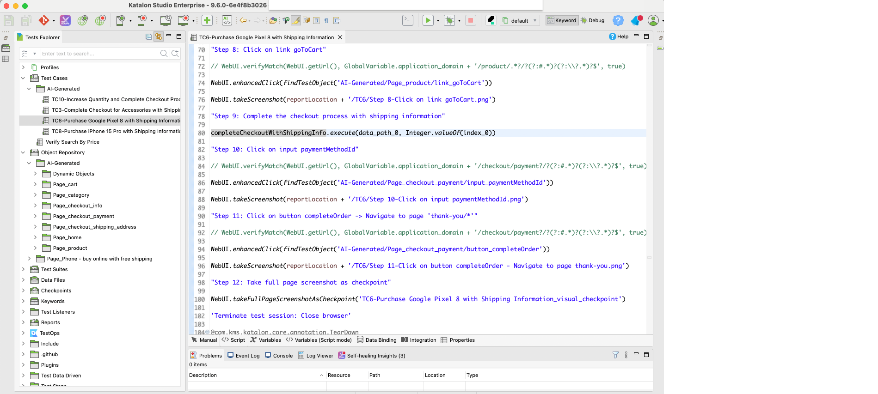Click the Open Type folder icon
The image size is (878, 394).
pos(273,20)
